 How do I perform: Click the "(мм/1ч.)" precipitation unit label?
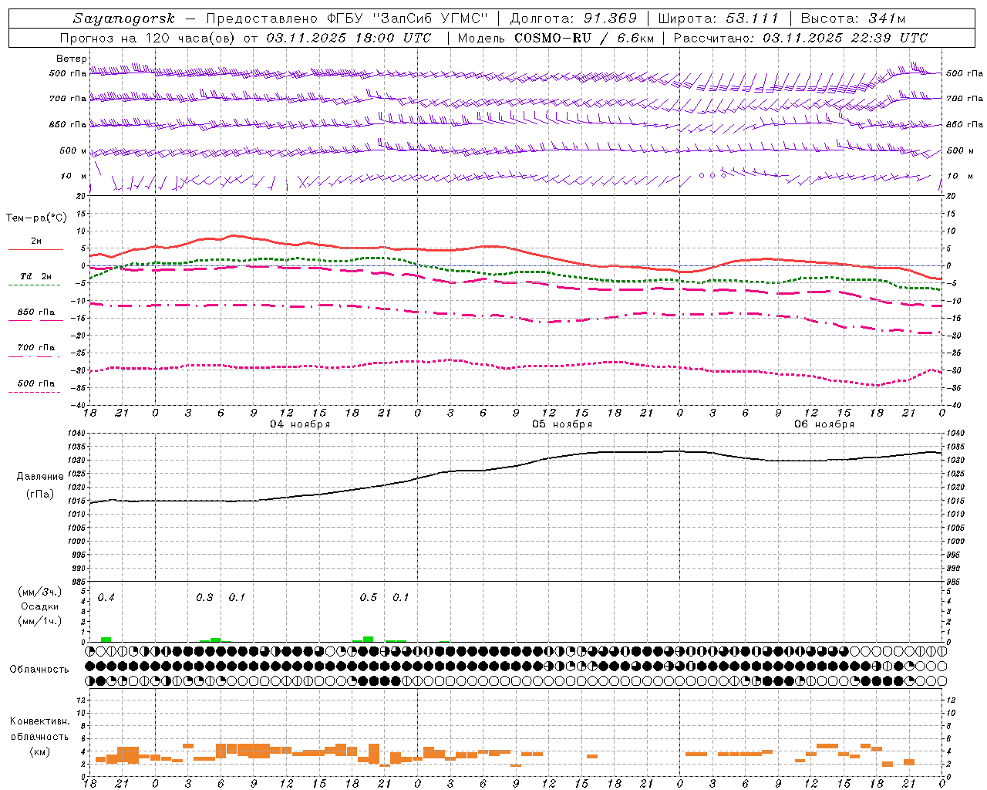(x=40, y=621)
